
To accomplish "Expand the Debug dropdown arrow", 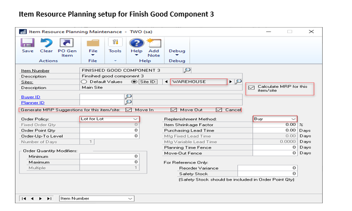I will [177, 55].
